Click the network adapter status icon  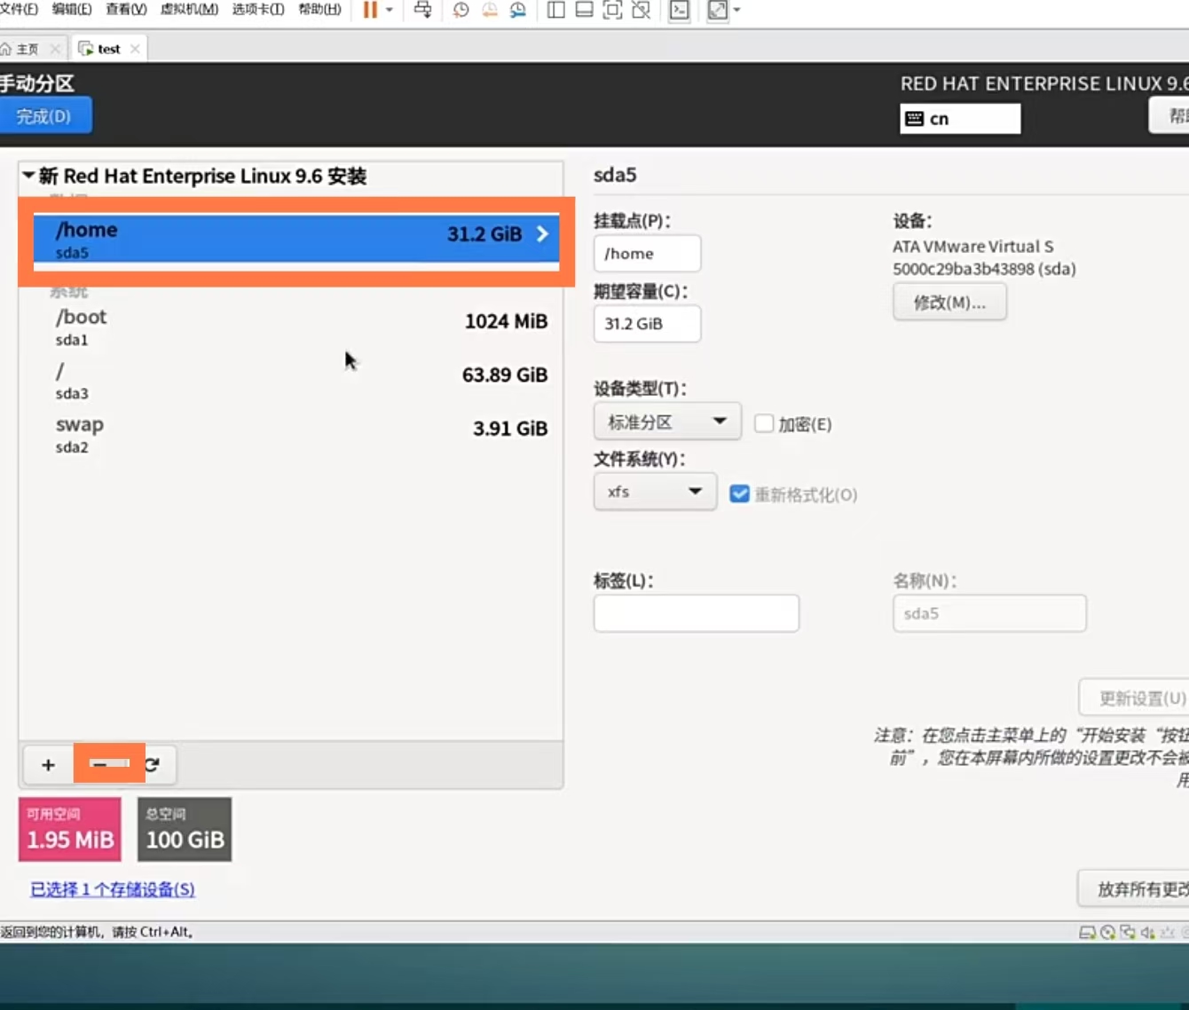pos(1128,932)
